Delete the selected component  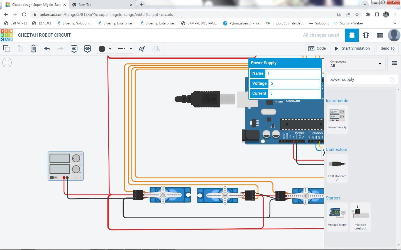click(x=33, y=49)
